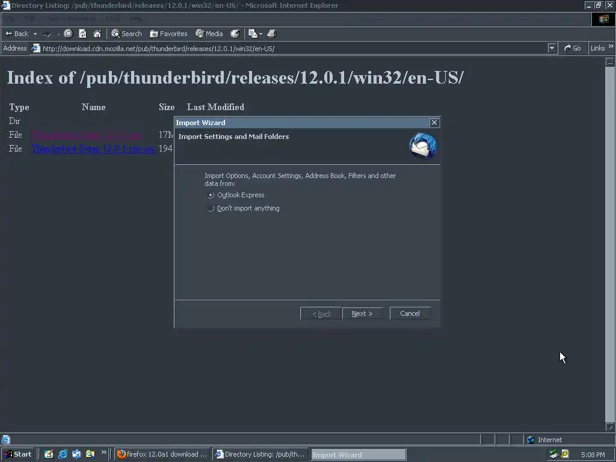Open the Edit menu in Internet Explorer
Image resolution: width=616 pixels, height=462 pixels.
[29, 19]
